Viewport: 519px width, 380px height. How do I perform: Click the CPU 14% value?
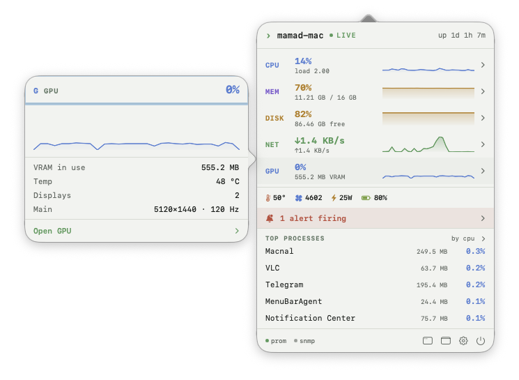point(303,61)
